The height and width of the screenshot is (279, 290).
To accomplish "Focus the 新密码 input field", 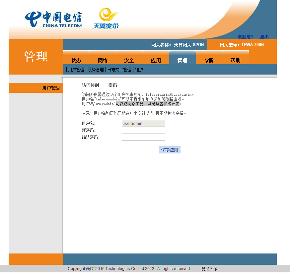I will tap(143, 131).
